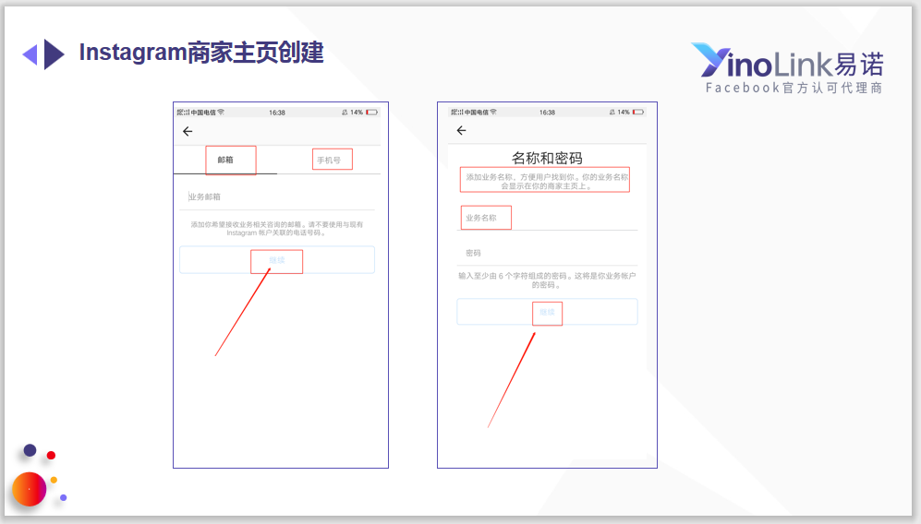The height and width of the screenshot is (524, 921).
Task: Click Facebook官方认可代理商 tagline
Action: coord(794,88)
